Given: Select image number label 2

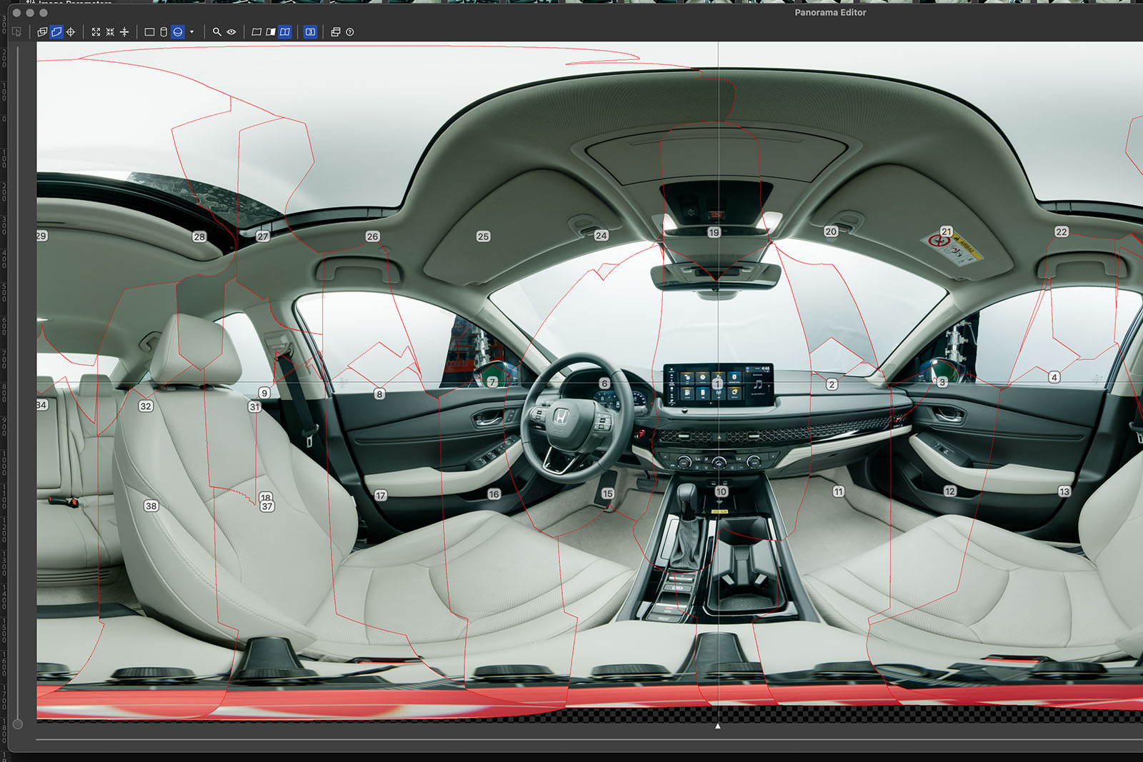Looking at the screenshot, I should pos(832,384).
